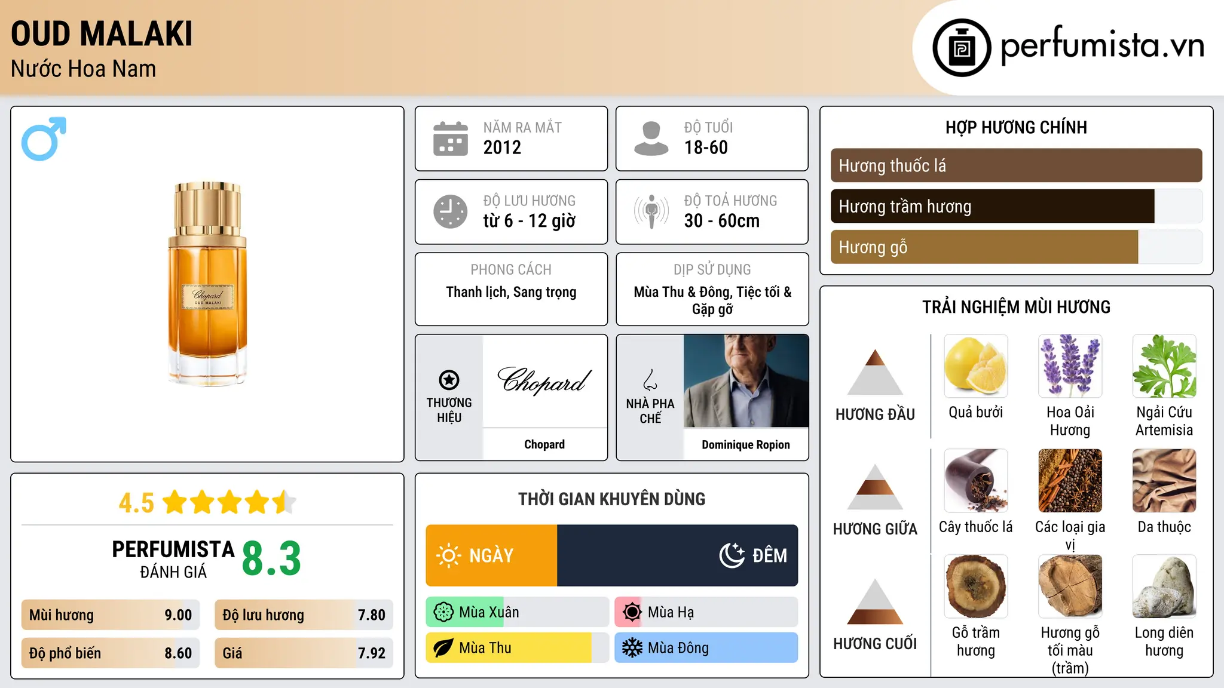Screen dimensions: 1224x688
Task: Click the longevity value từ 6 - 12 giờ
Action: point(530,221)
